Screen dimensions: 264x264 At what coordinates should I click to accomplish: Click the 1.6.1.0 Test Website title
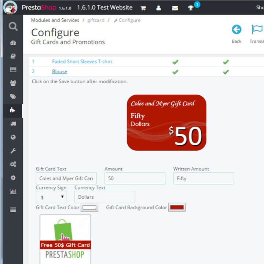click(x=105, y=8)
